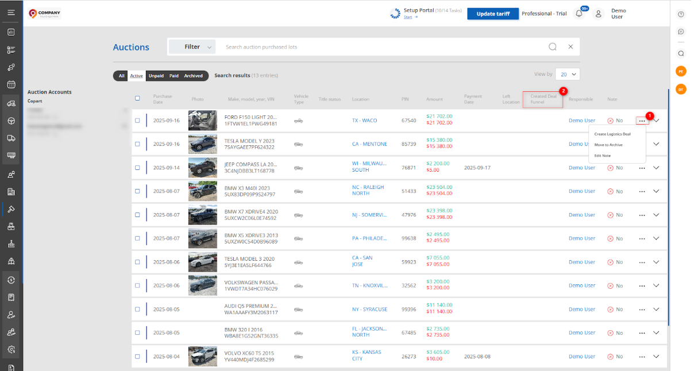Check the box for BMW X3 M40I row
Image resolution: width=694 pixels, height=371 pixels.
coord(137,191)
